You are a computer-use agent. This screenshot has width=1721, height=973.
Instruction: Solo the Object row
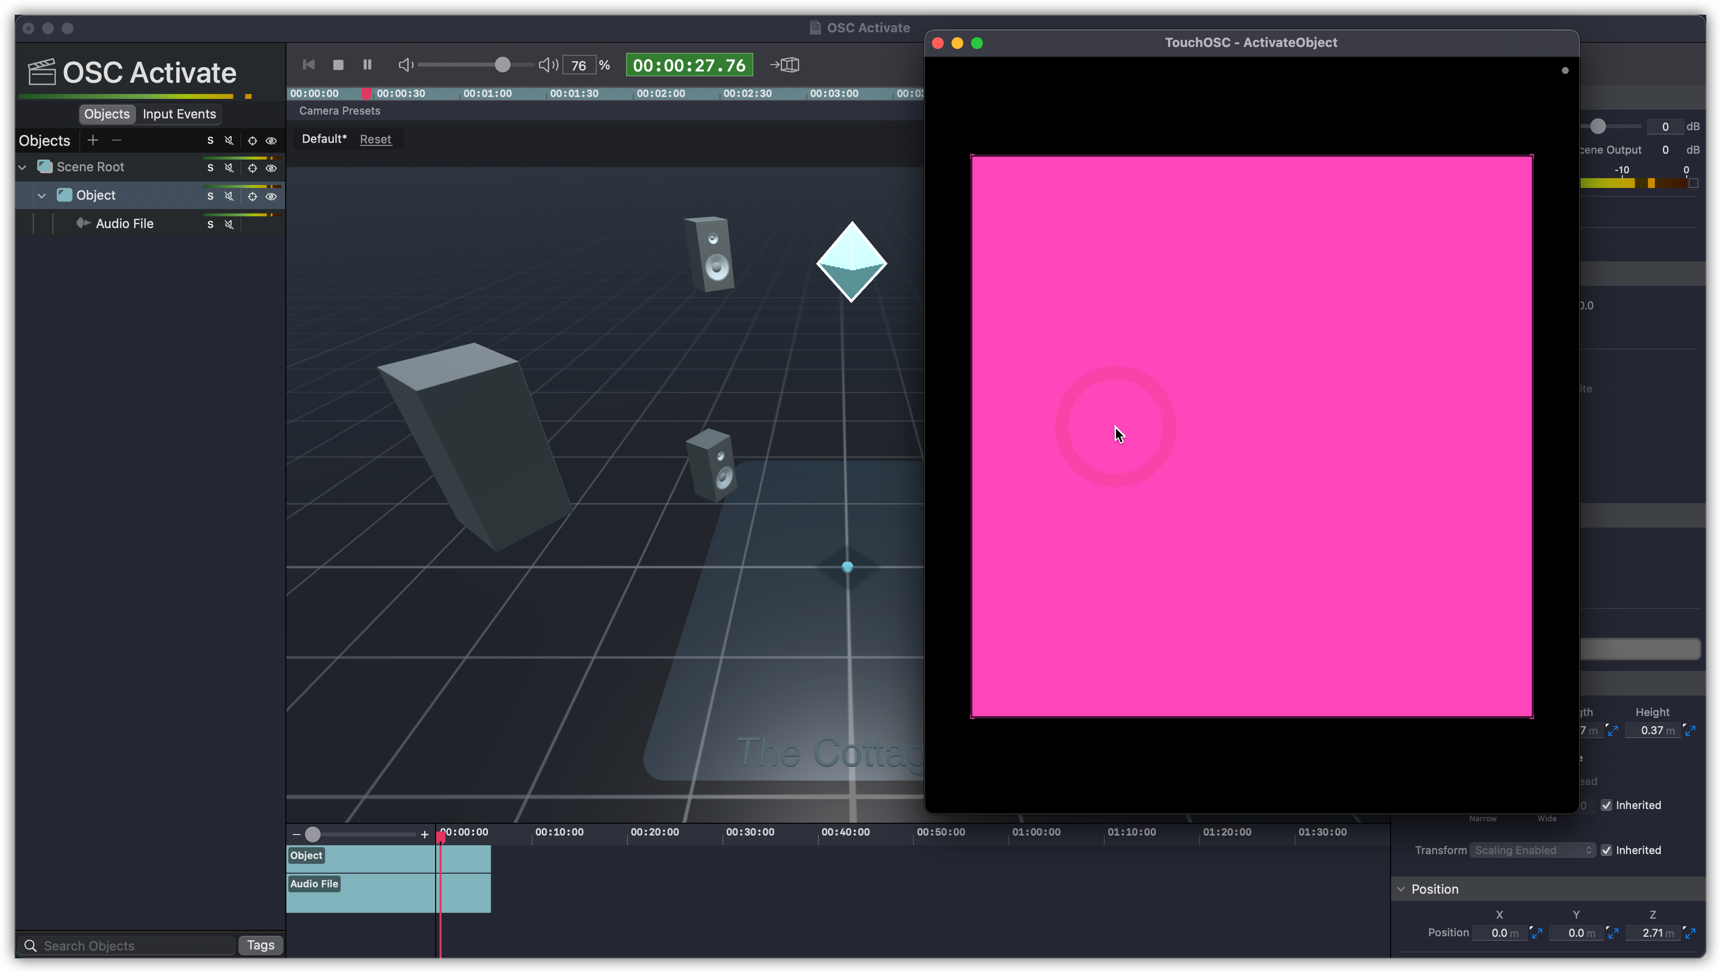click(x=210, y=196)
